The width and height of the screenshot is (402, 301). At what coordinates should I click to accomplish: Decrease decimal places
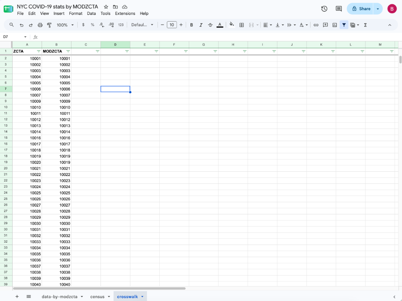[x=102, y=25]
